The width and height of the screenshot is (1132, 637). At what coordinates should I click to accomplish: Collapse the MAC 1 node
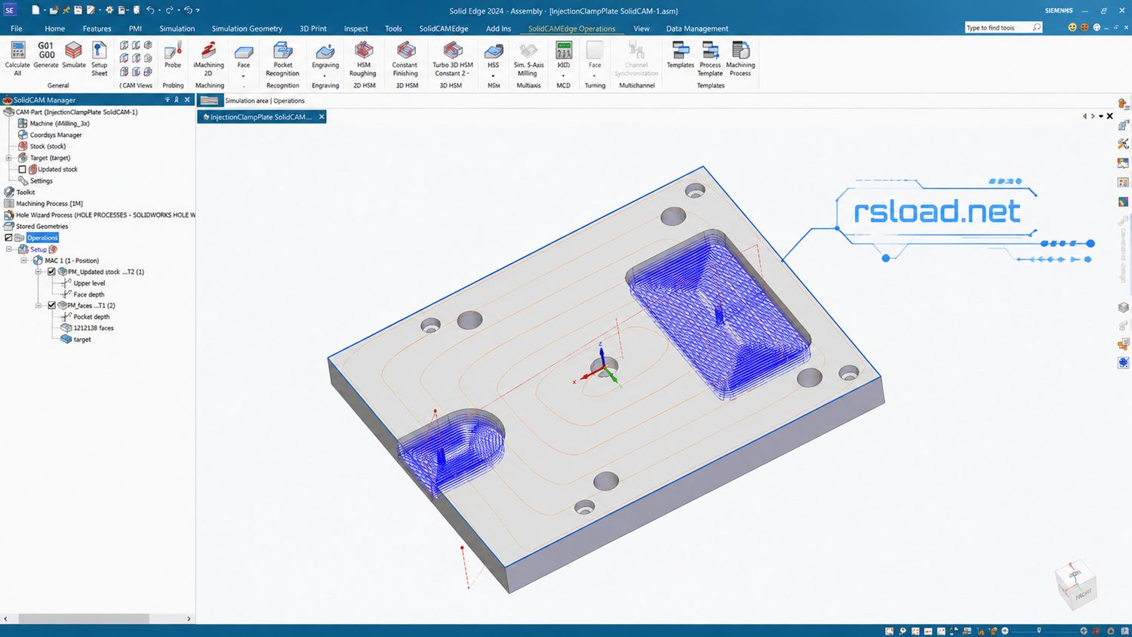[23, 260]
